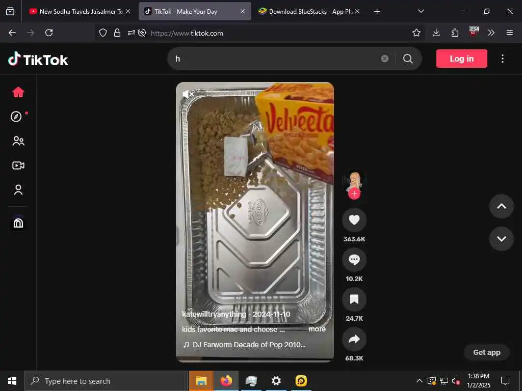Image resolution: width=522 pixels, height=391 pixels.
Task: Expand the caption with 'more'
Action: click(317, 329)
